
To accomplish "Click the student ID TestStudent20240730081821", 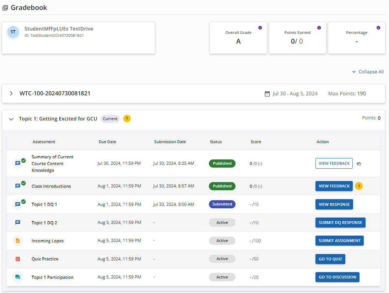I will (54, 35).
